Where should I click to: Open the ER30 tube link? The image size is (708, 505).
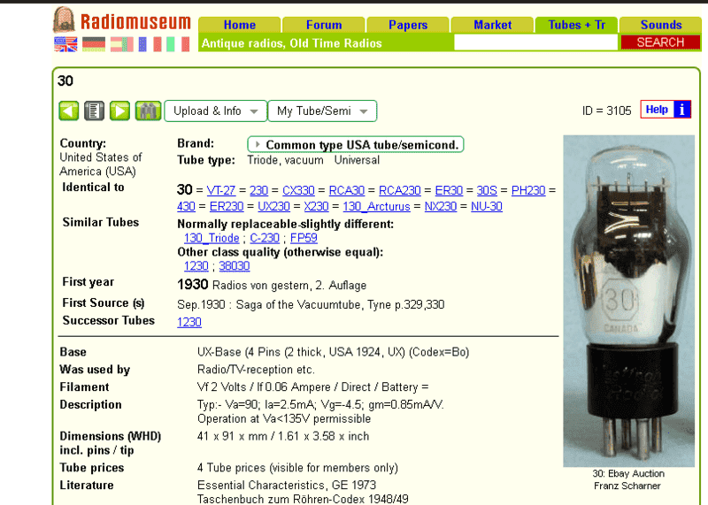click(x=449, y=190)
